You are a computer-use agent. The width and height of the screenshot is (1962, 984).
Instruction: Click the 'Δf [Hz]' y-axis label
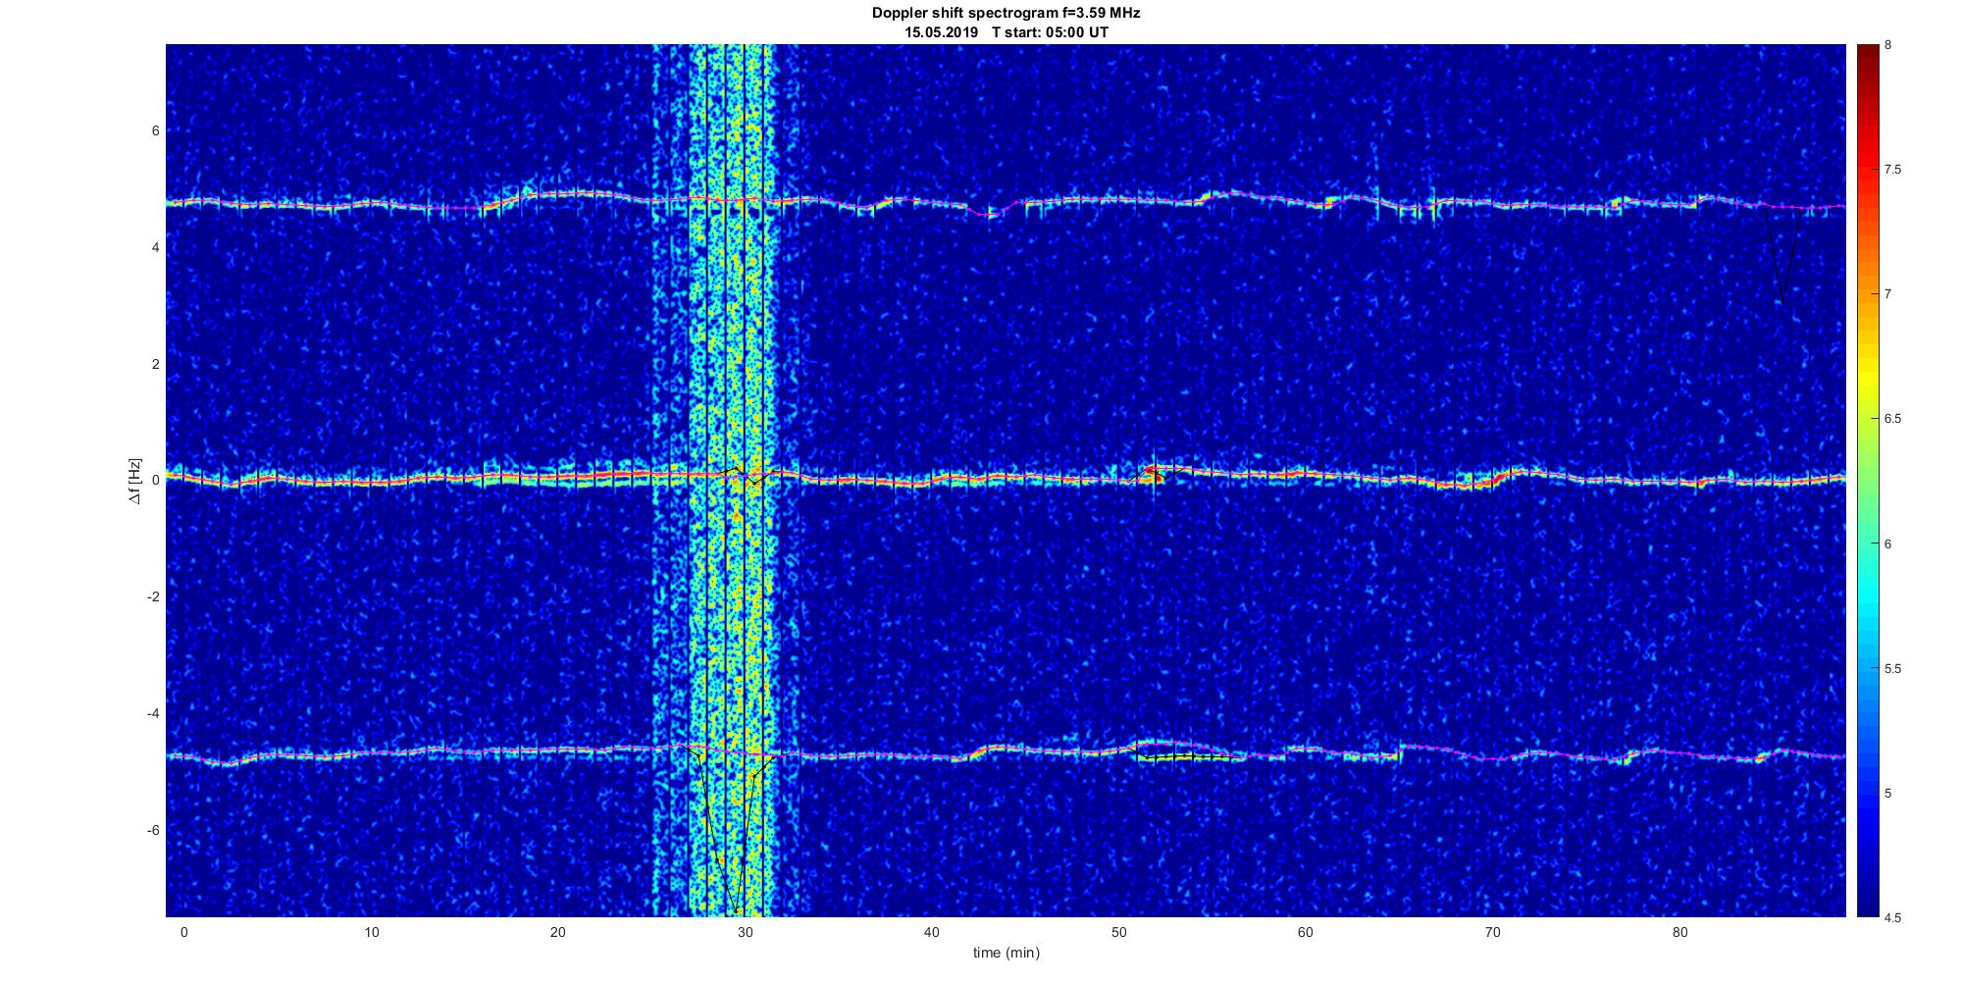pos(135,481)
